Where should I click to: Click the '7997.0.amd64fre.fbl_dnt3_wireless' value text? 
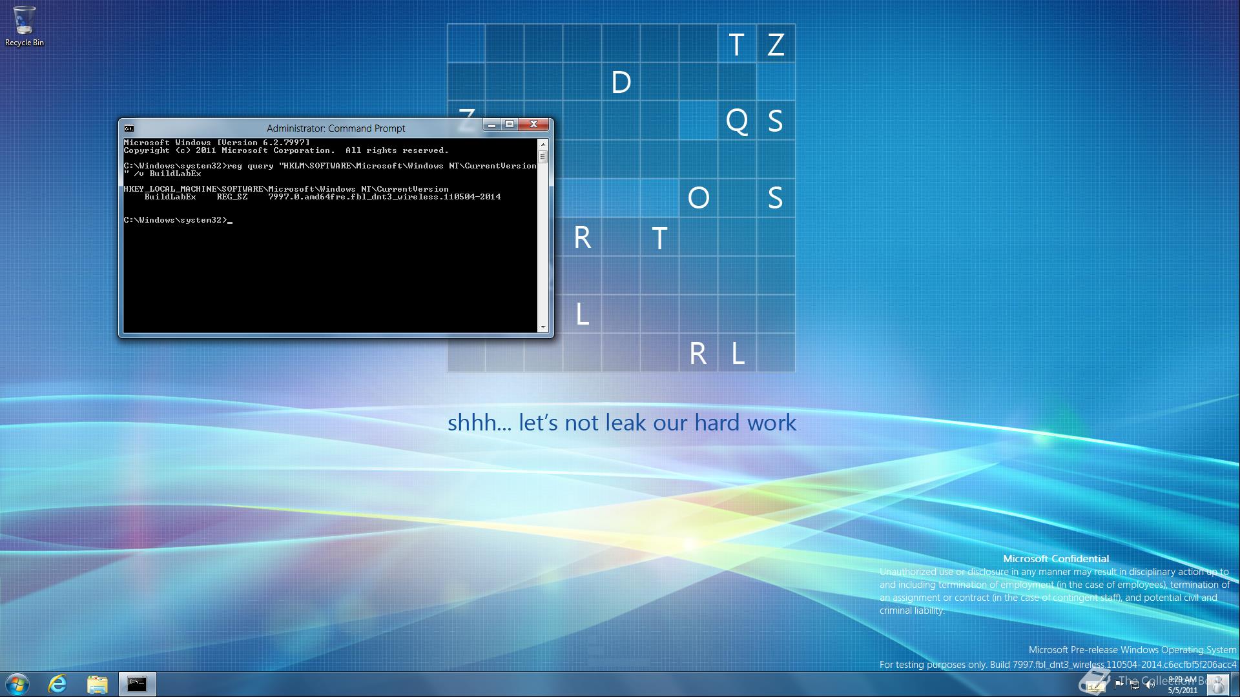[385, 197]
